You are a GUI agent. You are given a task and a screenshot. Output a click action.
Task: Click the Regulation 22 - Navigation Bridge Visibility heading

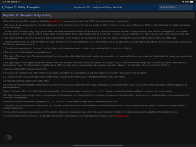[x=27, y=15]
